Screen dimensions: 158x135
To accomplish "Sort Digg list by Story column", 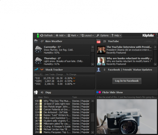I will pyautogui.click(x=46, y=97).
